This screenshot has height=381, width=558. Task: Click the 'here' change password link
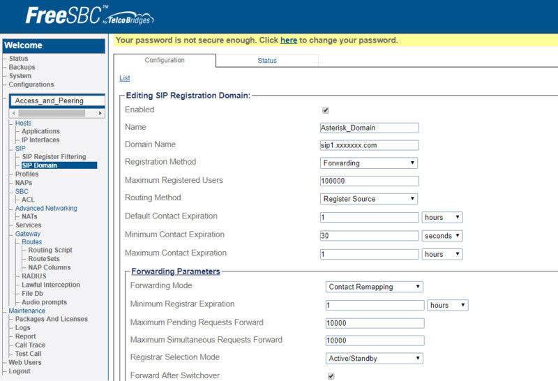click(289, 40)
